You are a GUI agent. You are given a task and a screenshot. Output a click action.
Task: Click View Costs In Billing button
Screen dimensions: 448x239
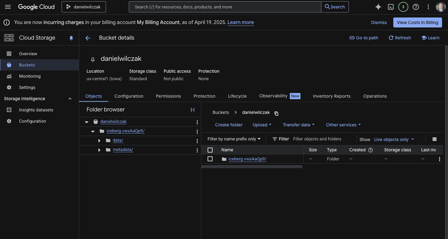pyautogui.click(x=417, y=22)
